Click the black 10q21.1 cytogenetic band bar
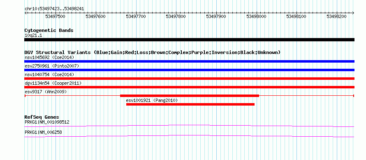Image resolution: width=366 pixels, height=160 pixels. [189, 40]
